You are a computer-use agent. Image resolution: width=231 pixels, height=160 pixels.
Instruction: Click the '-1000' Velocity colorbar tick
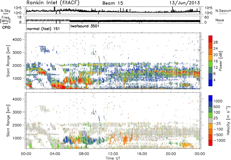(x=219, y=140)
